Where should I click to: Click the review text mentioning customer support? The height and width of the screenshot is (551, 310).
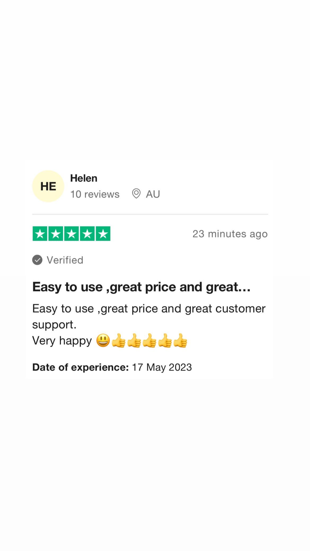pyautogui.click(x=149, y=317)
